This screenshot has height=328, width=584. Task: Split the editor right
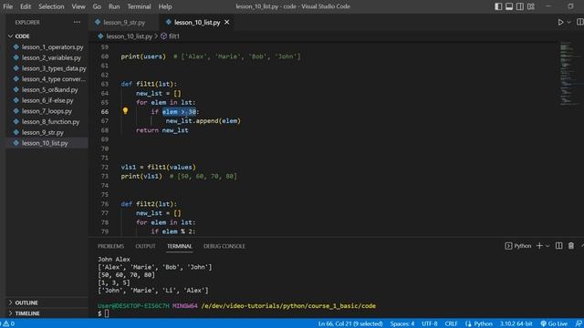[580, 22]
